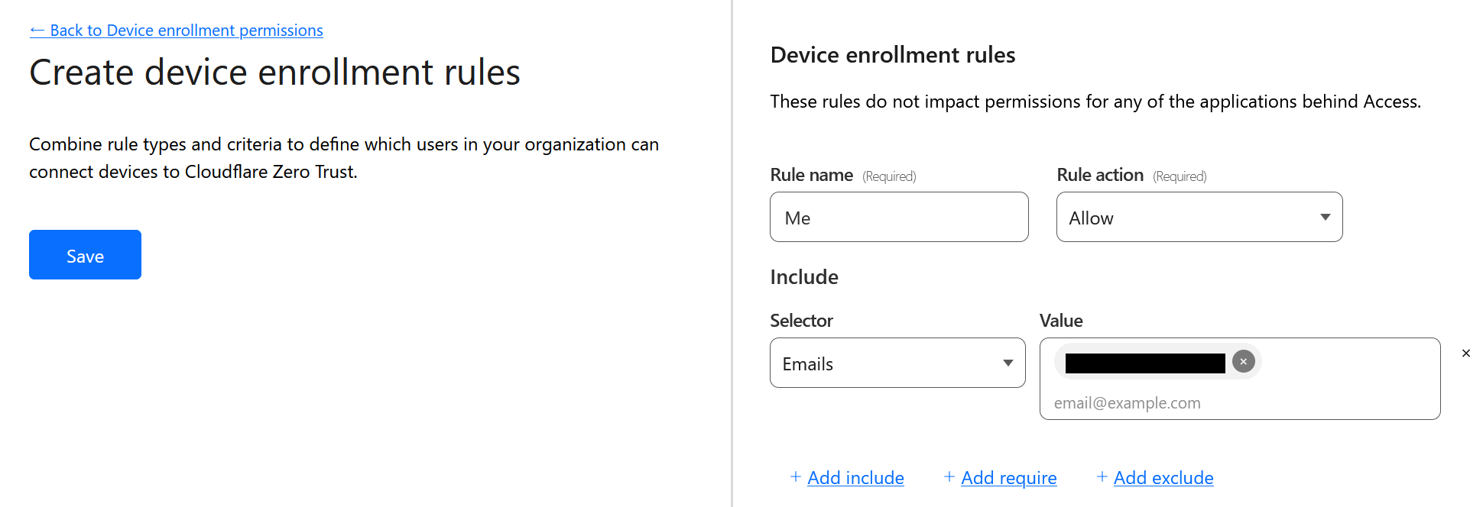Click the plus icon beside Add include
The height and width of the screenshot is (507, 1483).
pos(795,477)
